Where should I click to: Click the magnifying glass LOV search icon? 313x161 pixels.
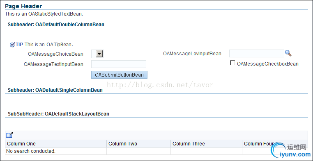click(x=288, y=53)
